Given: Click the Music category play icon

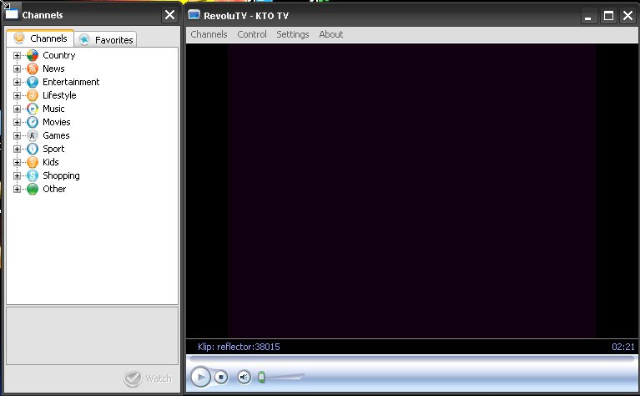Looking at the screenshot, I should pos(33,109).
